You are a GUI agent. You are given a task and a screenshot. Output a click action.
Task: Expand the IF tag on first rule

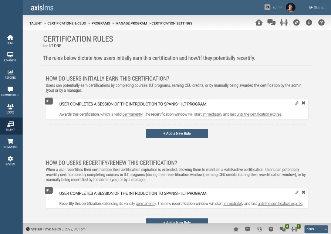[49, 101]
